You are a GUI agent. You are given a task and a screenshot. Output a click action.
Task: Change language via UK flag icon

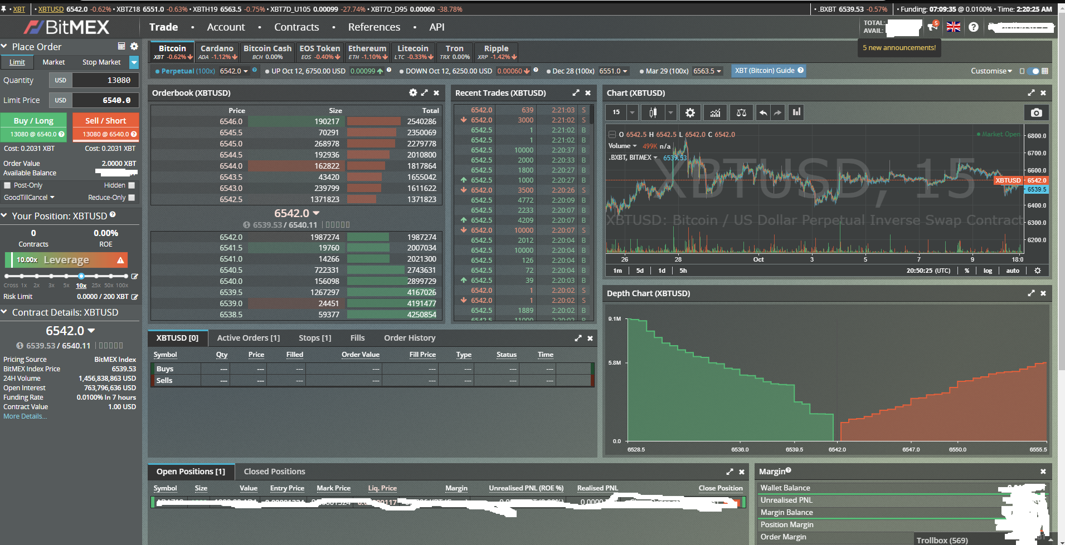coord(954,27)
